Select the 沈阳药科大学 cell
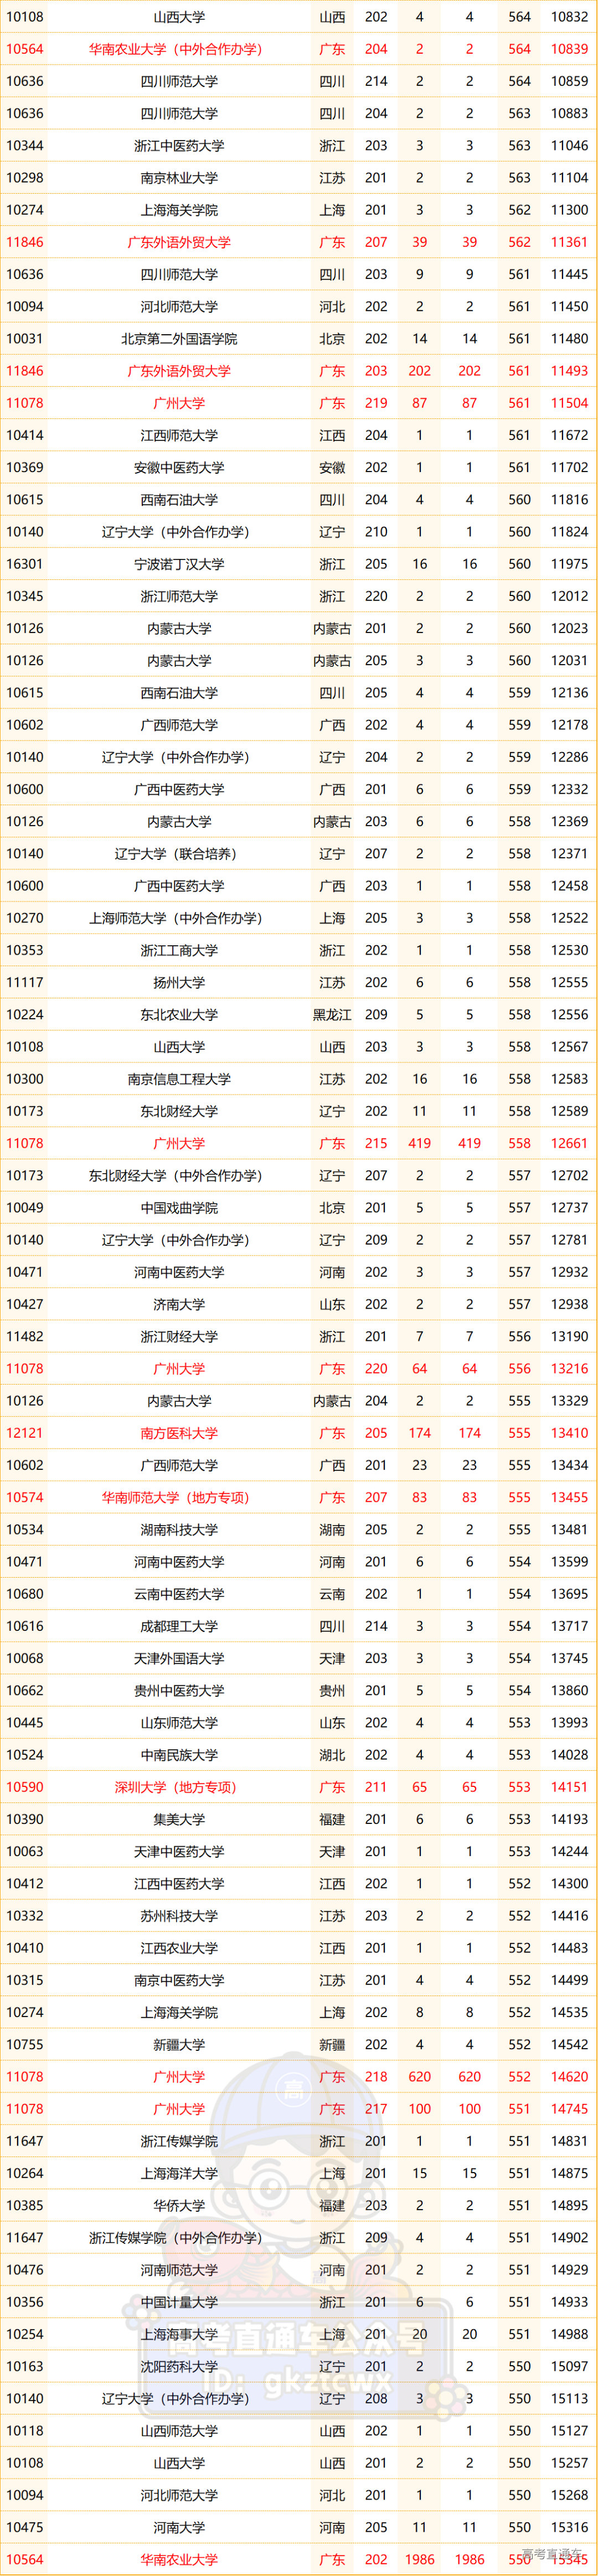 [179, 2366]
